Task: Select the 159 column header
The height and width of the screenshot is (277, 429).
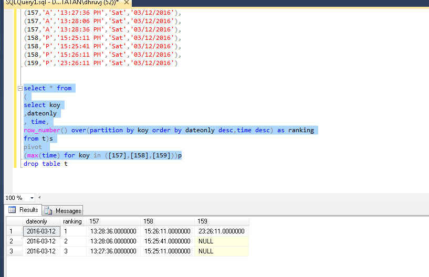Action: pyautogui.click(x=222, y=221)
